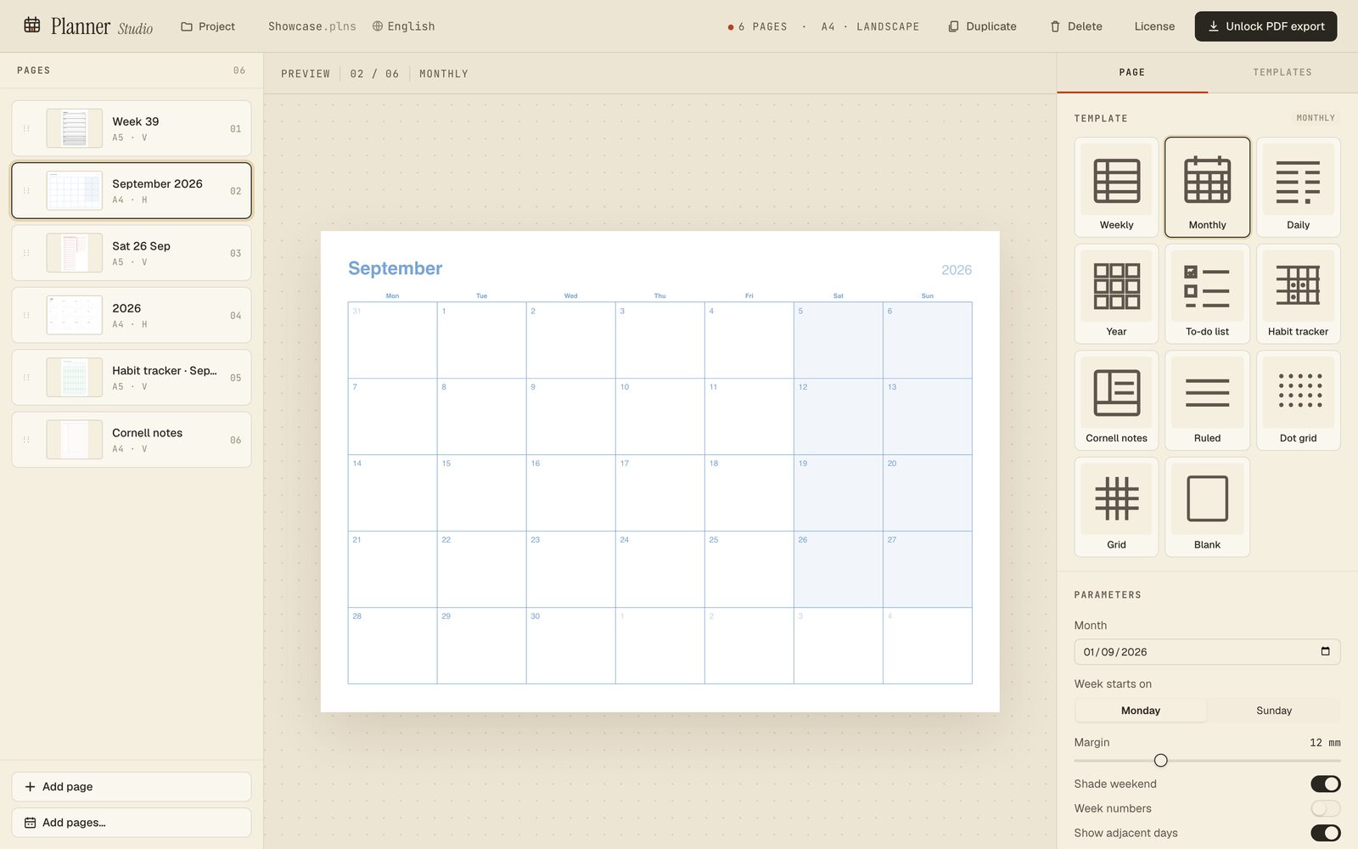Click drag handle of Week 39 page
The width and height of the screenshot is (1358, 849).
(x=26, y=128)
